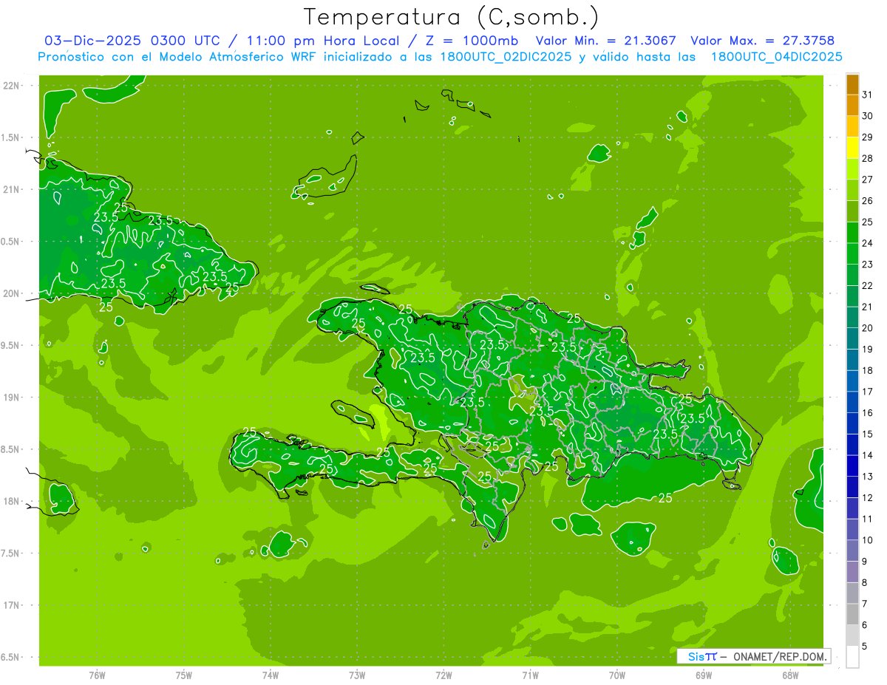Click the "Z = 1000mb" level text
This screenshot has height=685, width=887.
(x=472, y=41)
